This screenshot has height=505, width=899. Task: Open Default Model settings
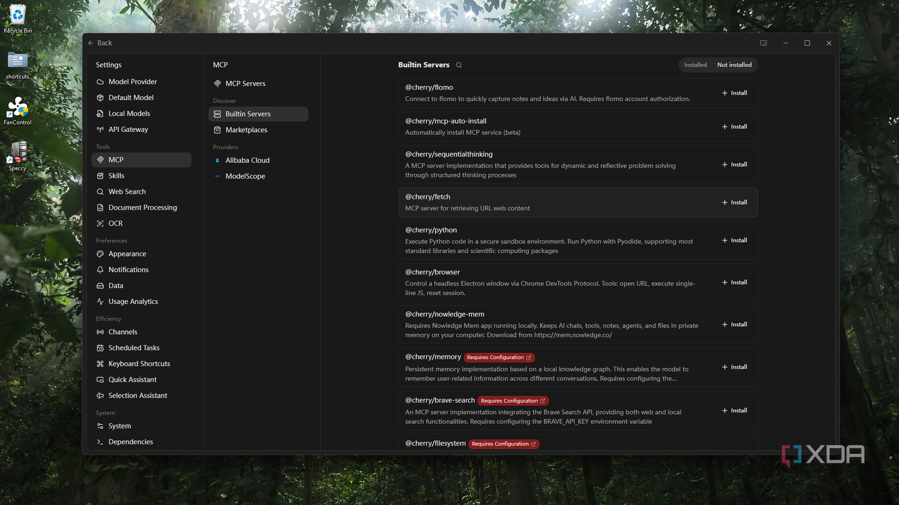tap(141, 97)
